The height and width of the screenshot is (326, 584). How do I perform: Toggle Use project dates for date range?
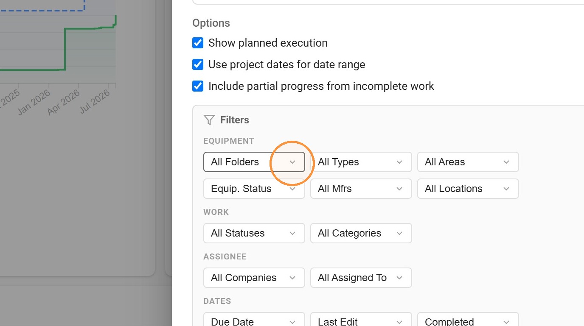pos(198,64)
